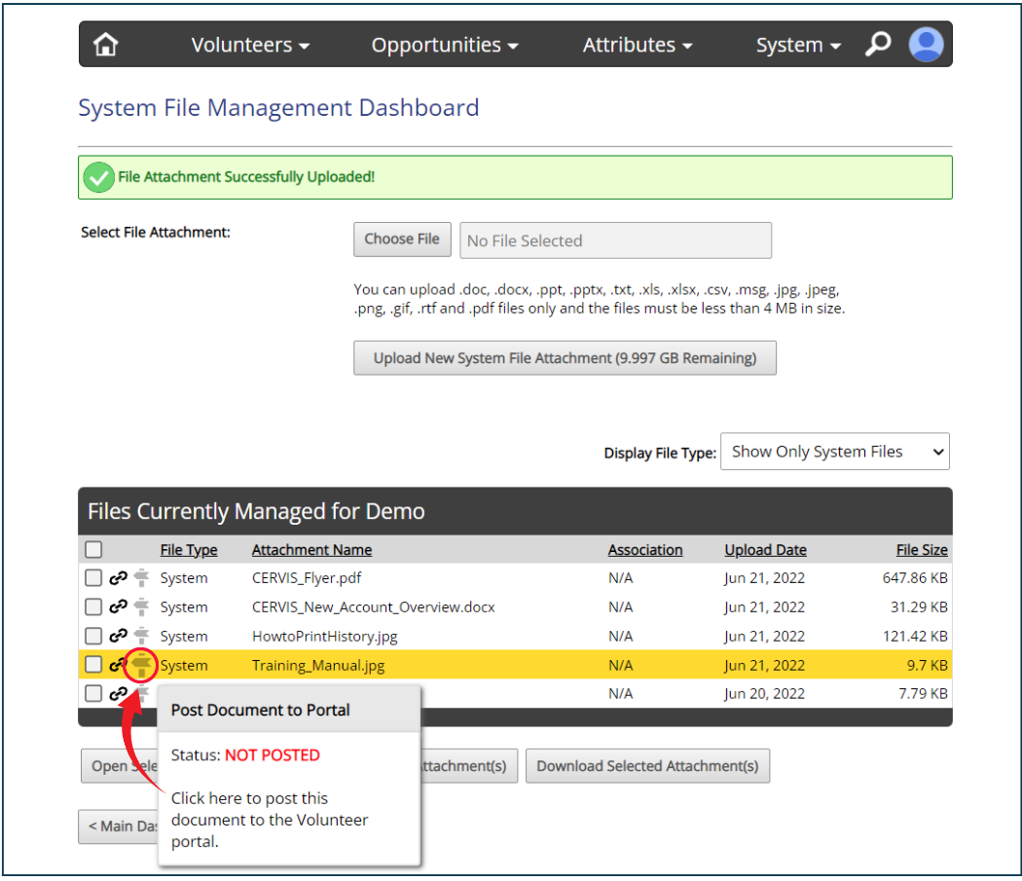1022x881 pixels.
Task: Copy link icon for CERVIS_New_Account_Overview.docx
Action: point(118,606)
